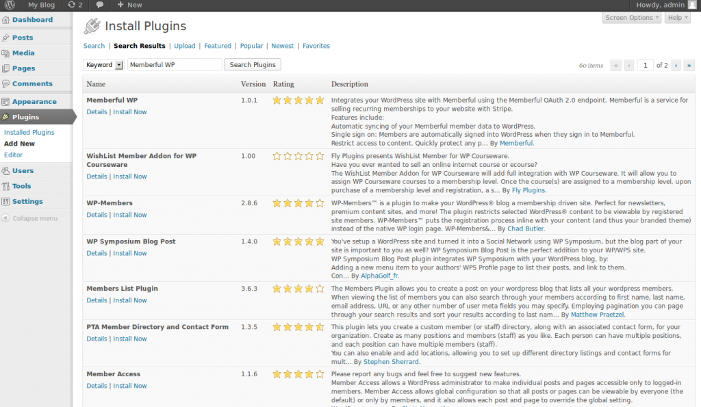
Task: Expand the Help dropdown tab
Action: coord(678,18)
